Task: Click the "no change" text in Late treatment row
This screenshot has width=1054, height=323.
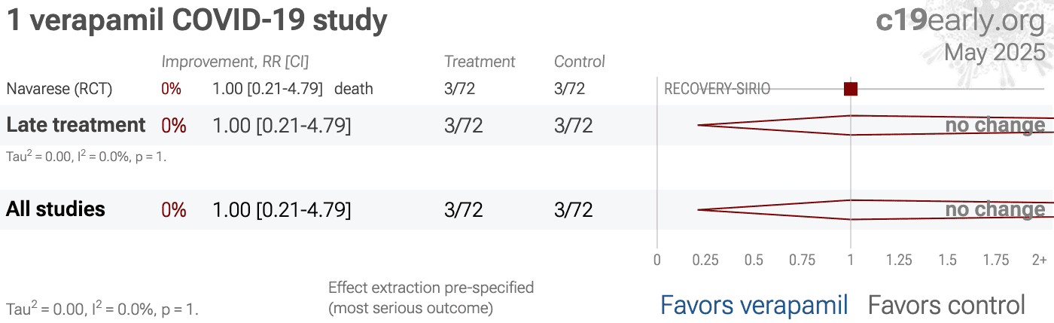Action: [995, 125]
